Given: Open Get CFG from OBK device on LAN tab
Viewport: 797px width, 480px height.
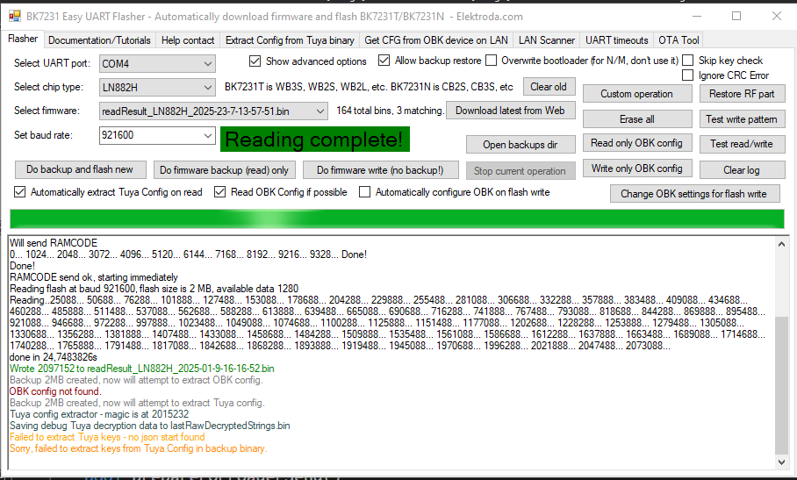Looking at the screenshot, I should tap(436, 40).
